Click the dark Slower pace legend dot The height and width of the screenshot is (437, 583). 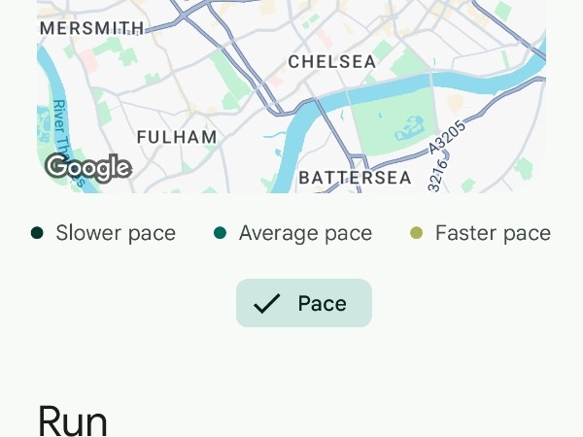37,233
